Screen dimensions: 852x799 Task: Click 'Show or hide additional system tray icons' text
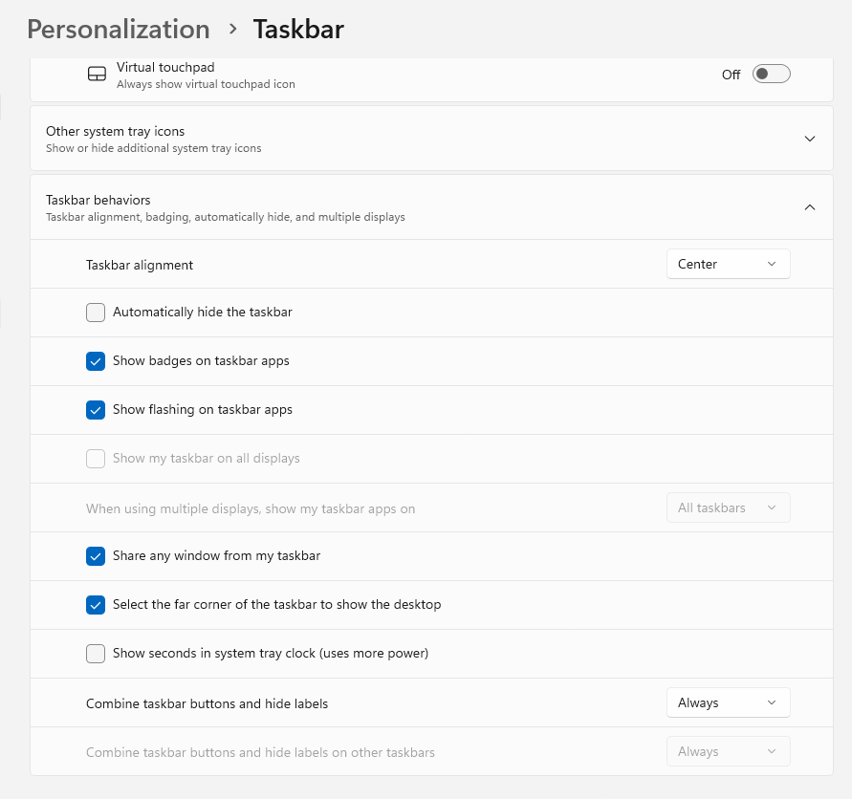tap(154, 148)
